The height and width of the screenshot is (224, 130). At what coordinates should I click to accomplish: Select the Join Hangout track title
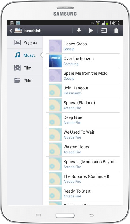tap(76, 88)
